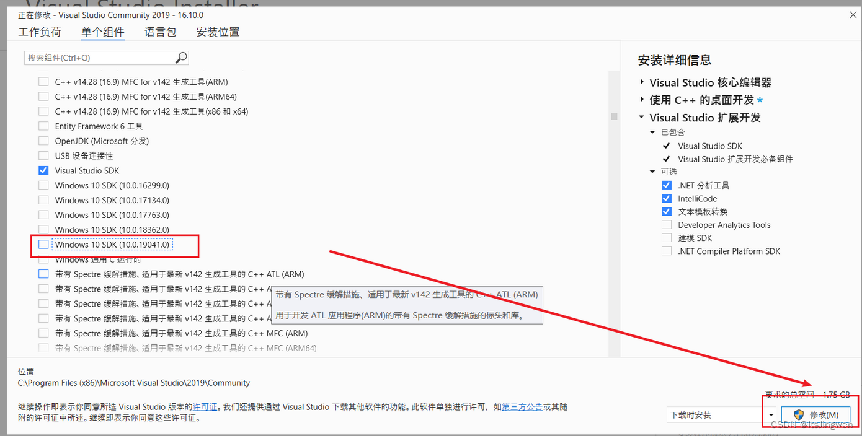
Task: Tick the OpenJDK (Microsoft 分发) checkbox
Action: click(x=43, y=141)
